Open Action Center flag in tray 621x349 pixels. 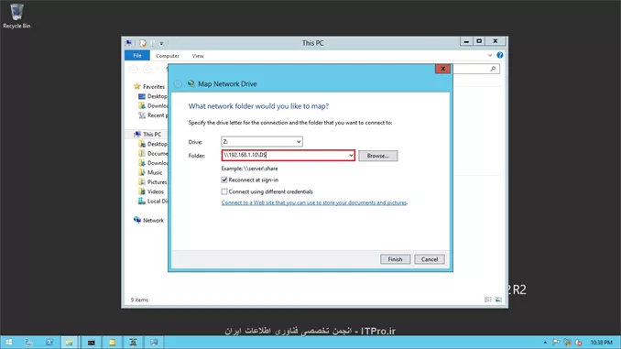[x=556, y=343]
